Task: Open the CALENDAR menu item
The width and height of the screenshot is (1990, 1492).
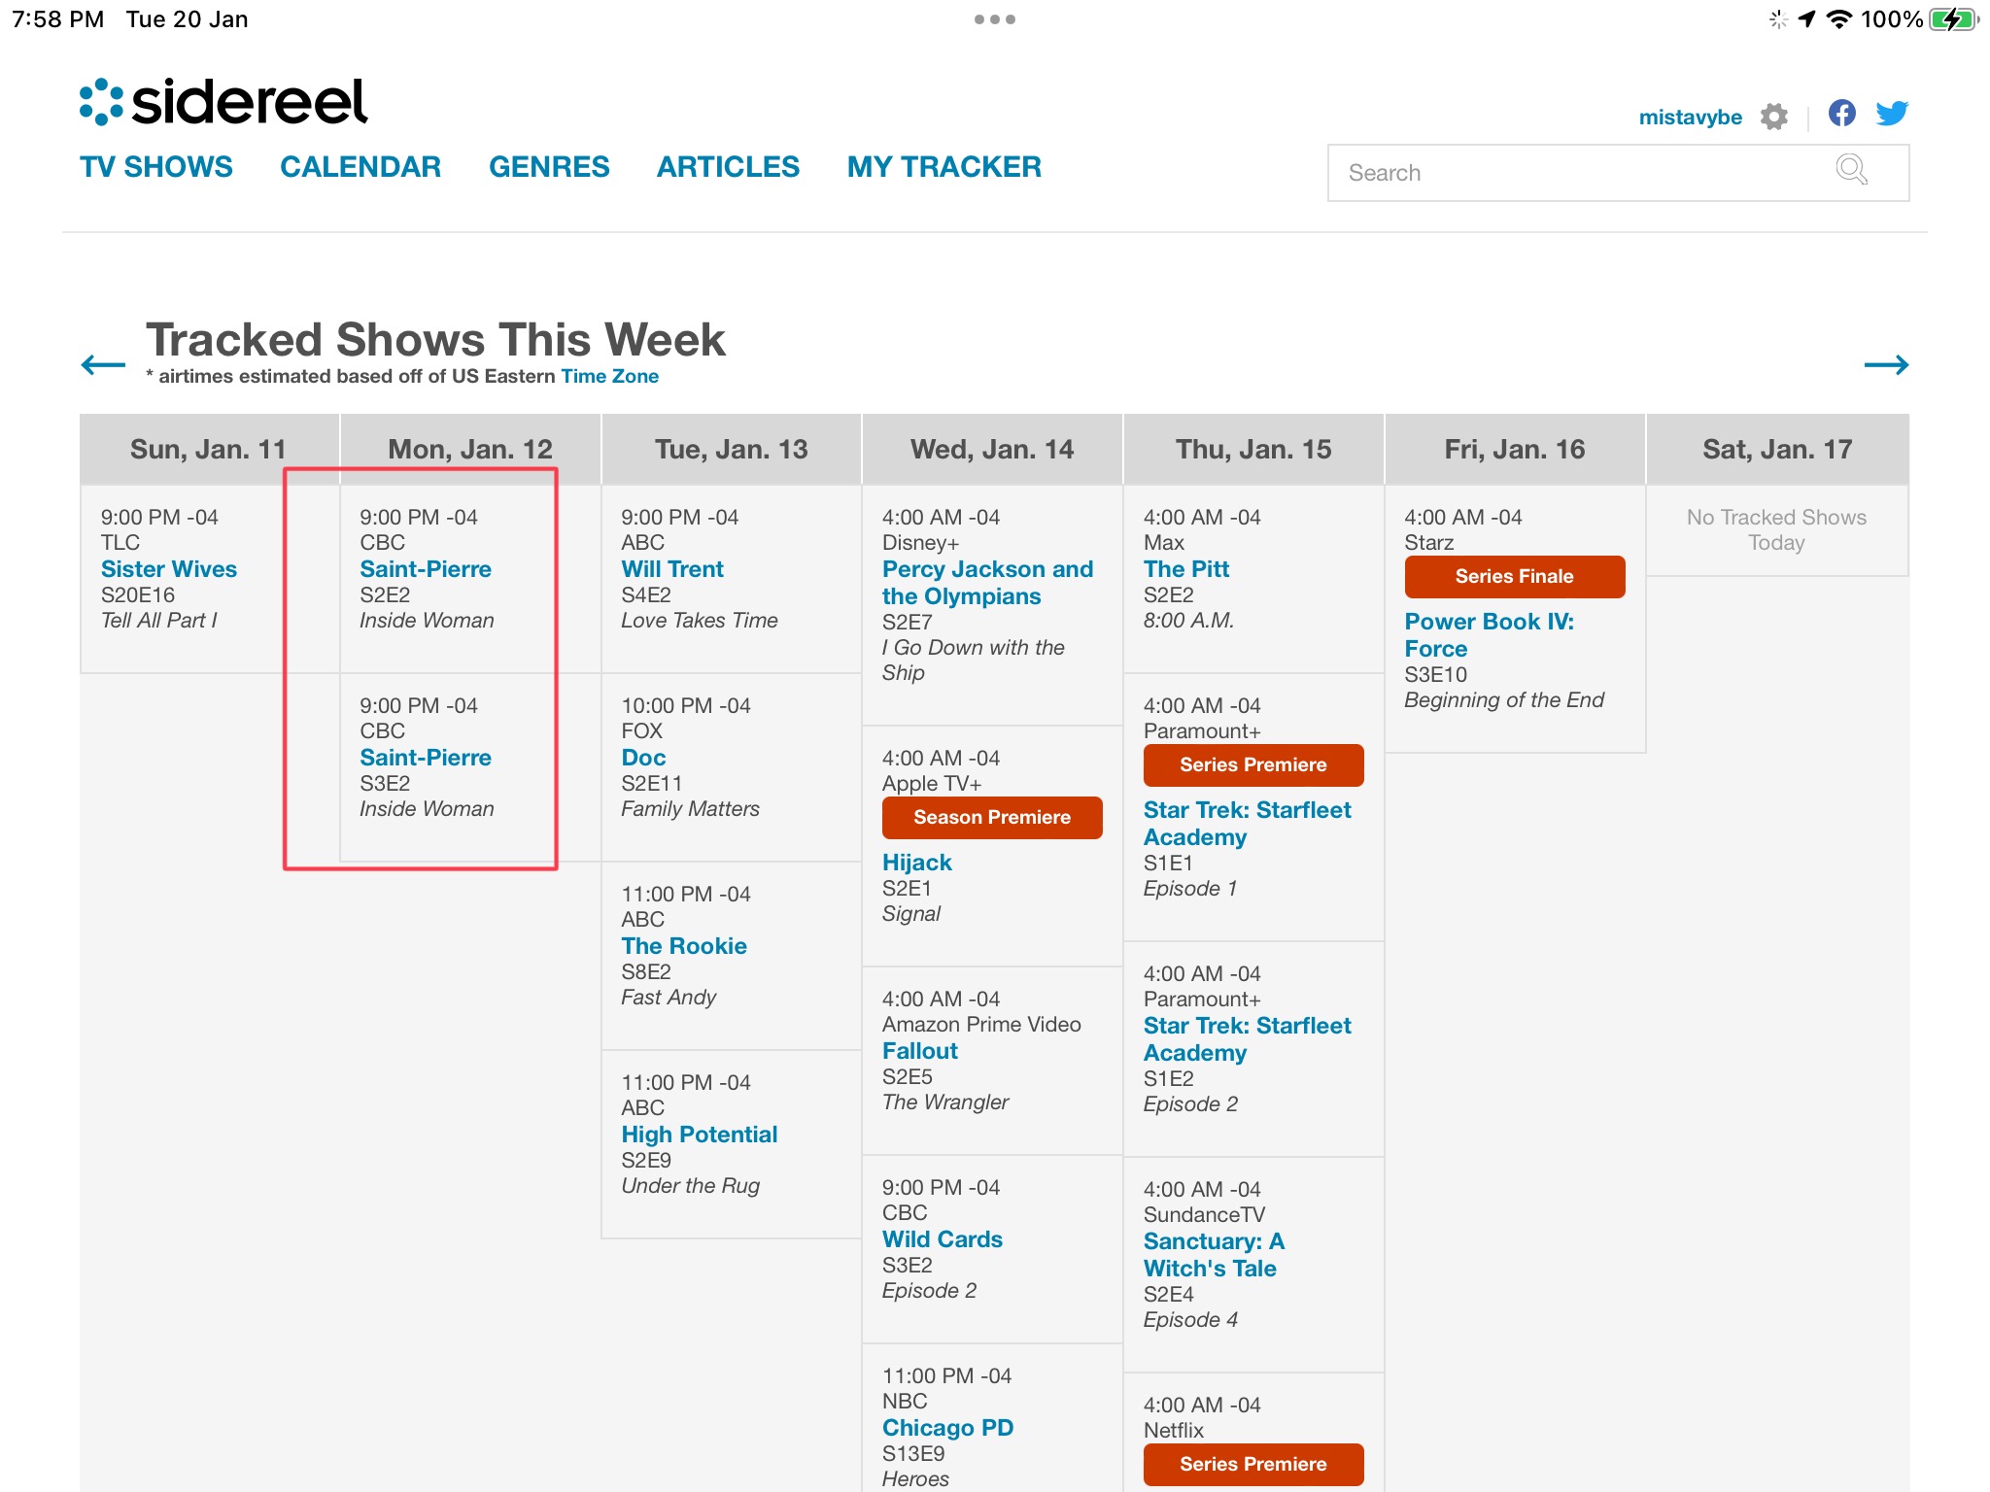Action: pos(360,167)
